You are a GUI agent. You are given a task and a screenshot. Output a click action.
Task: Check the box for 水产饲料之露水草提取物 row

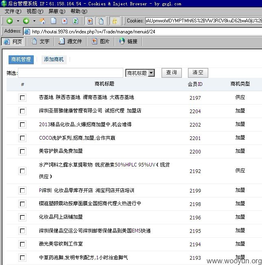(x=22, y=171)
